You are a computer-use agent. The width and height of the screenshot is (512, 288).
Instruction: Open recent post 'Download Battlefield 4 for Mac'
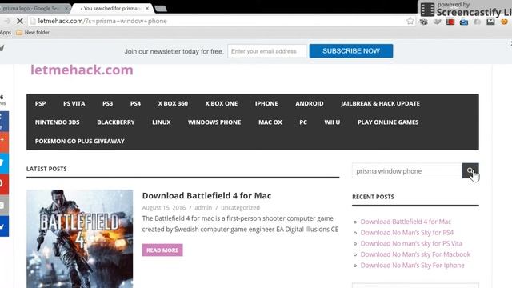[x=406, y=222]
